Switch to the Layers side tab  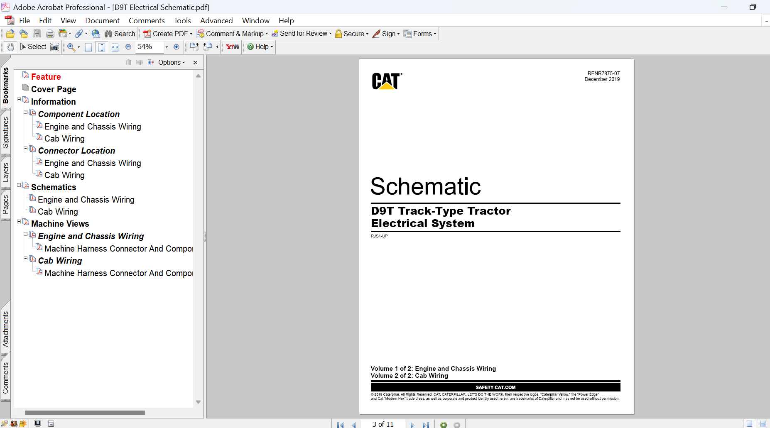point(6,172)
